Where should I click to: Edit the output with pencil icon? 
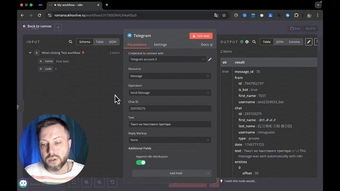coord(309,42)
